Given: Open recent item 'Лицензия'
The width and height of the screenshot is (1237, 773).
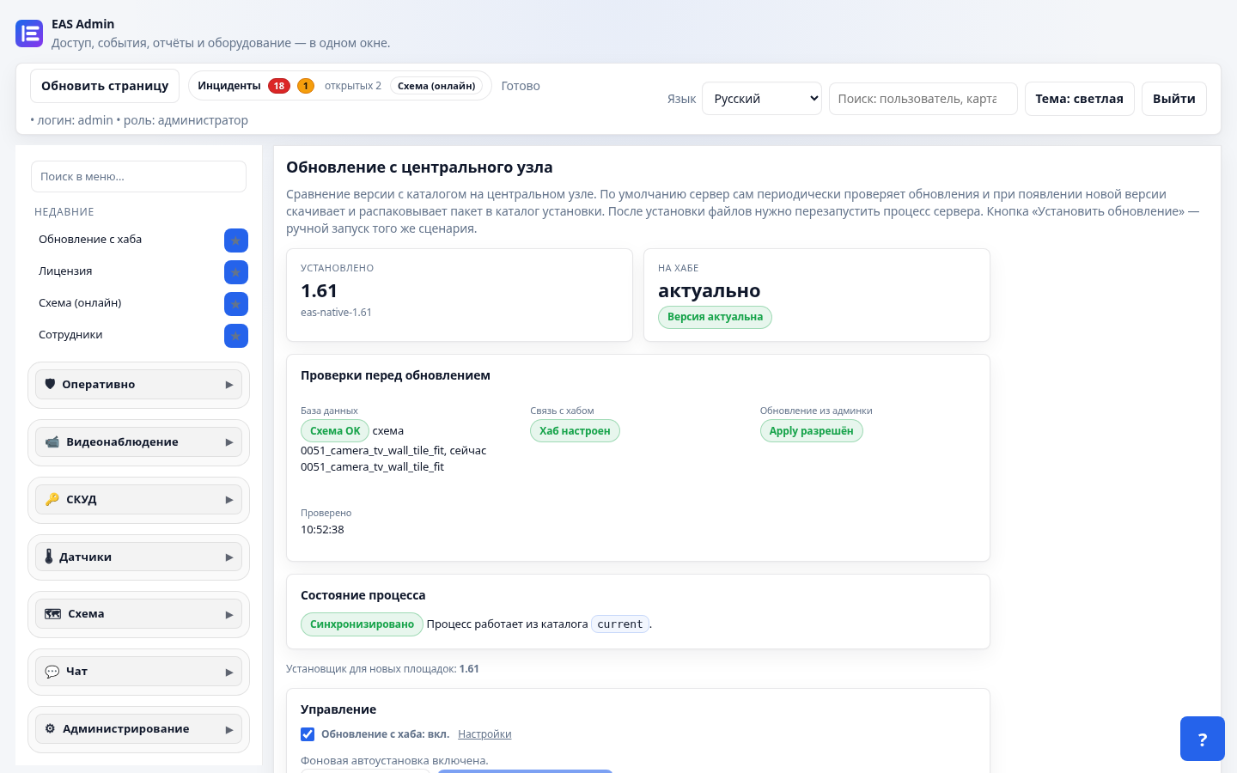Looking at the screenshot, I should [65, 271].
